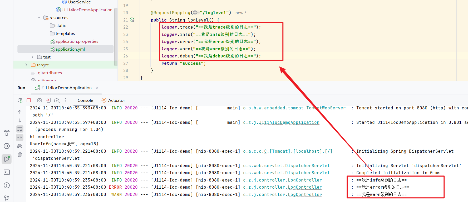
Task: Click the 'new *' inlay hint on line 20
Action: pos(241,13)
